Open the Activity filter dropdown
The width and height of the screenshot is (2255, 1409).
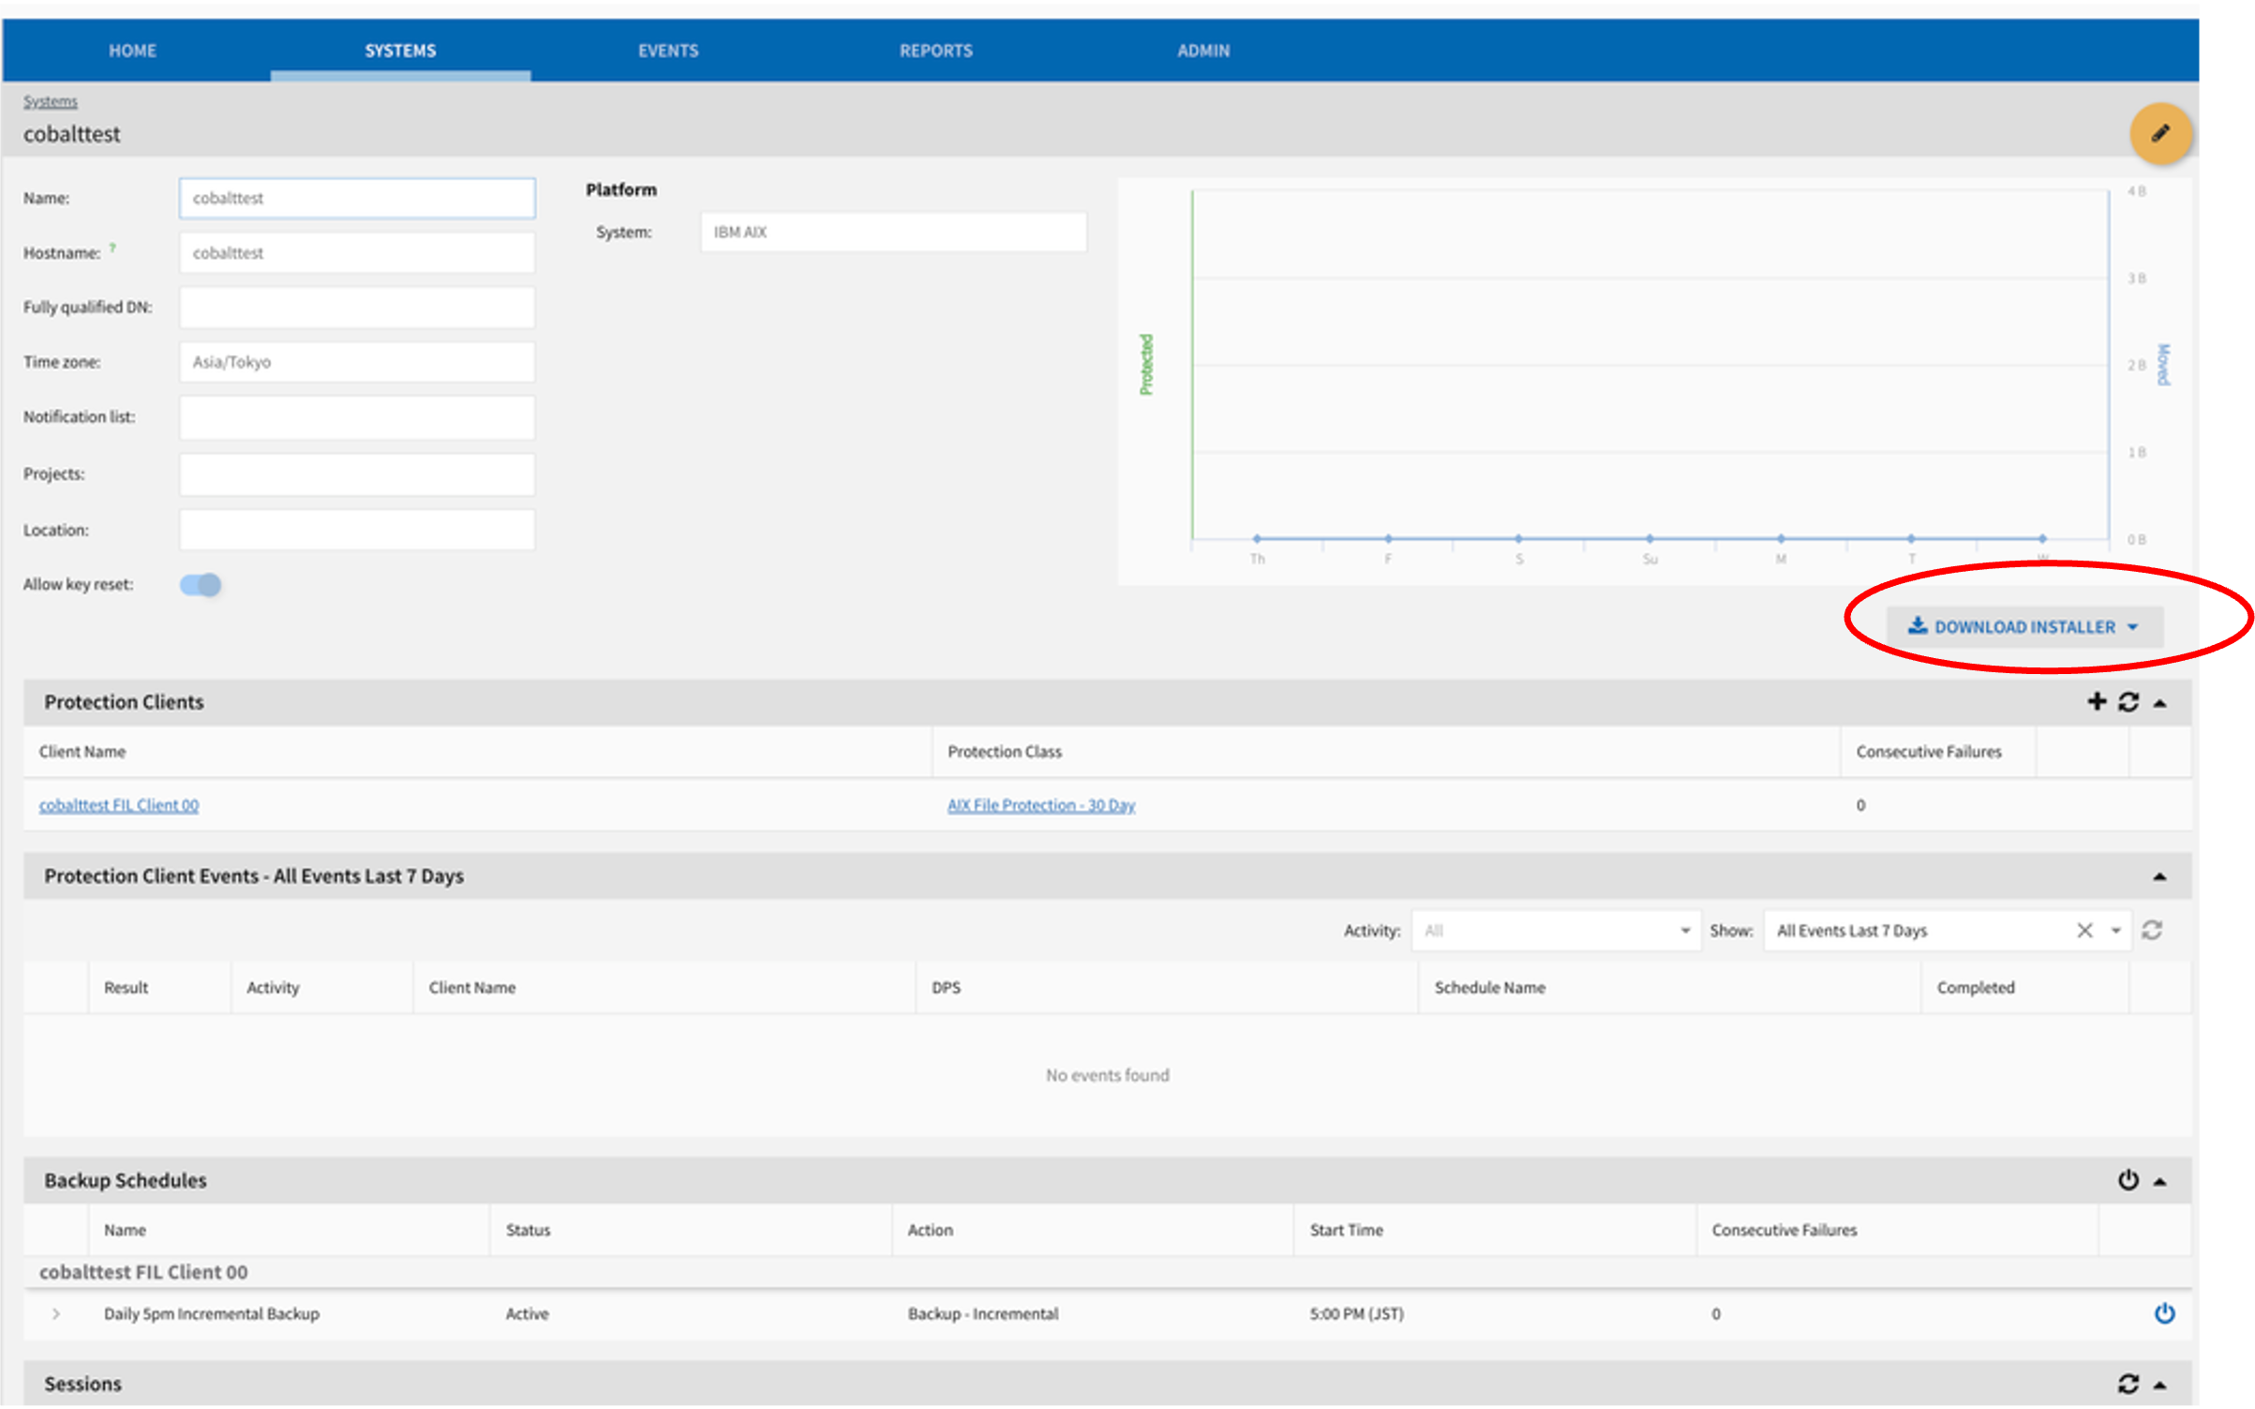1556,930
